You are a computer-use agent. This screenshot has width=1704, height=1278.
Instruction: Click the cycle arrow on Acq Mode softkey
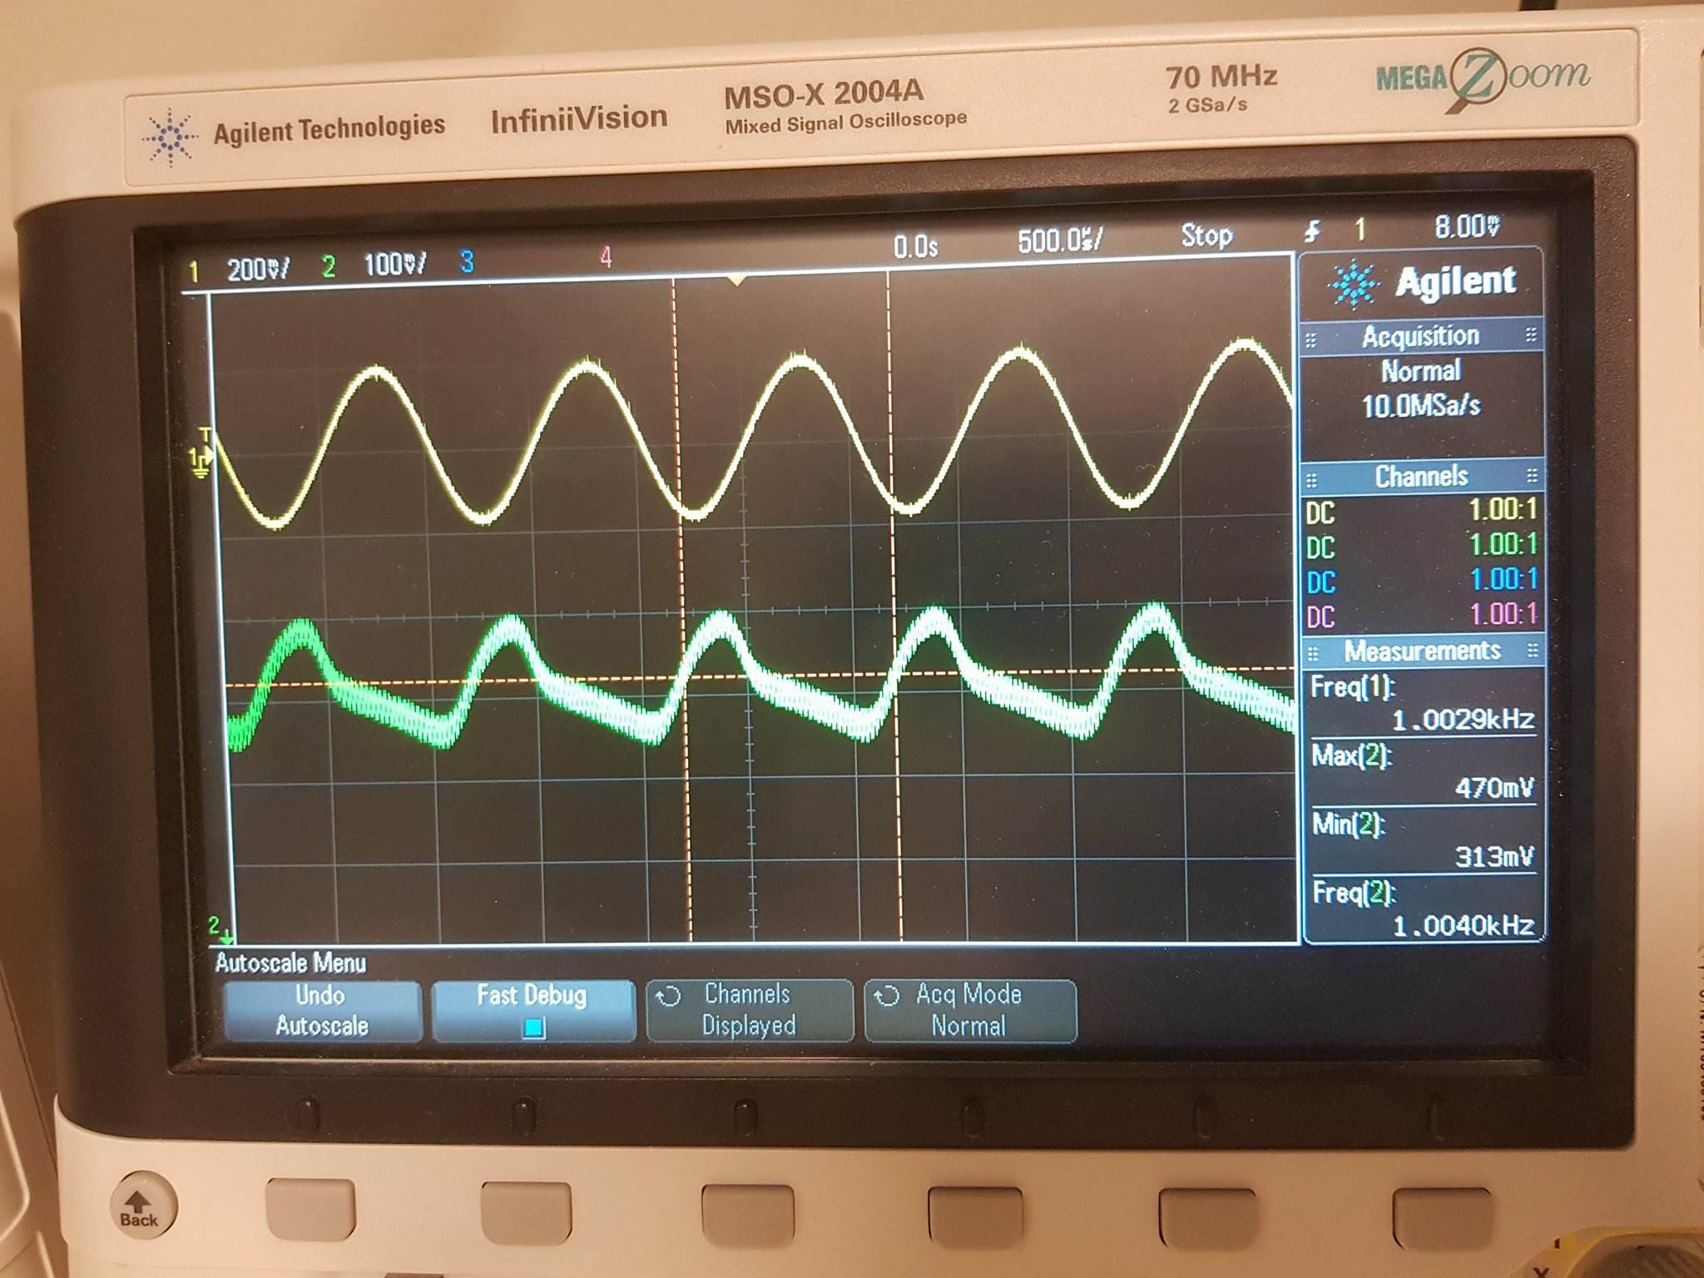(889, 994)
